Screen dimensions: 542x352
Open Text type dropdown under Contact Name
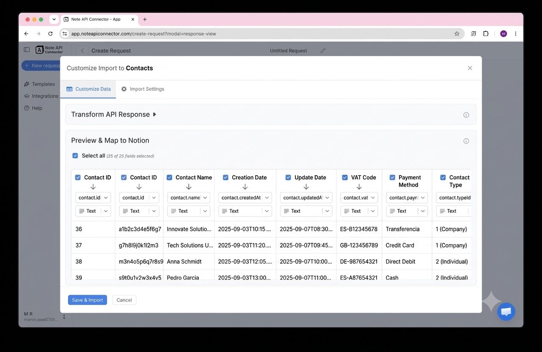click(189, 211)
